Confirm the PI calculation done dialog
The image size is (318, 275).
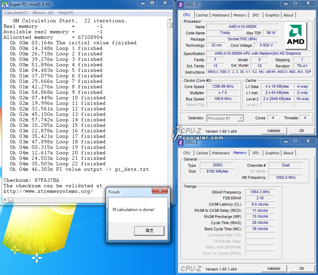[149, 231]
